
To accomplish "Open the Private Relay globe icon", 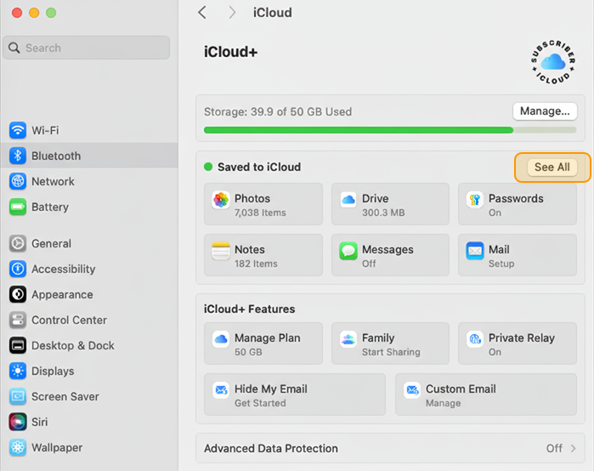I will [x=475, y=339].
